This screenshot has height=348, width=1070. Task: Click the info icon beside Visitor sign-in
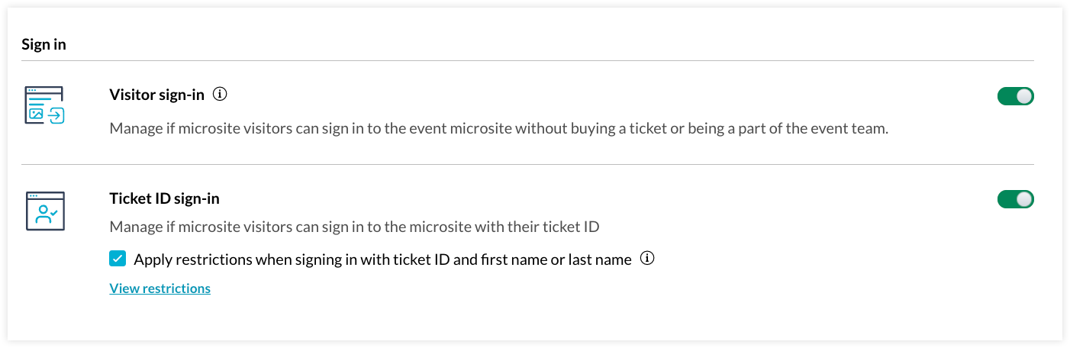[x=220, y=95]
